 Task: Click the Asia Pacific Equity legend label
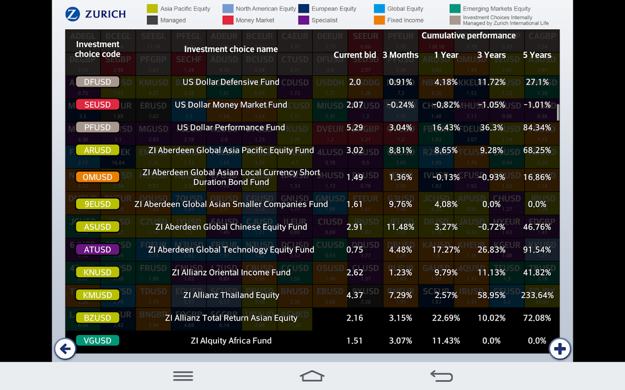[185, 9]
